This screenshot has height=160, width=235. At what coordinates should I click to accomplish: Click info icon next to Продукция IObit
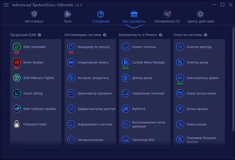[39, 35]
